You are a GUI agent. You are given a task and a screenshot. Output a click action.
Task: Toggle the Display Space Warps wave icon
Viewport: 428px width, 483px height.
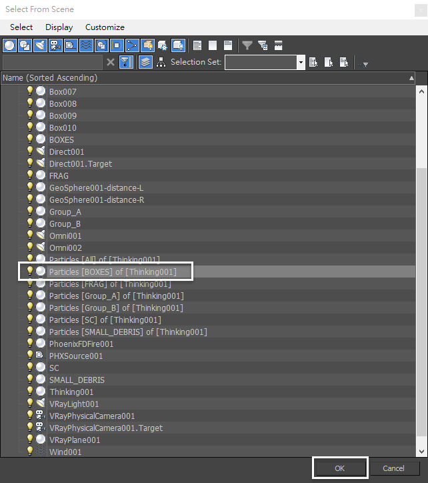[x=86, y=45]
